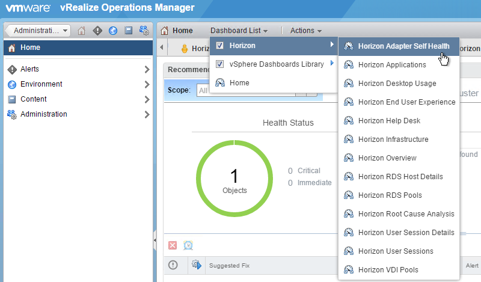
Task: Open Horizon Infrastructure dashboard
Action: 399,139
